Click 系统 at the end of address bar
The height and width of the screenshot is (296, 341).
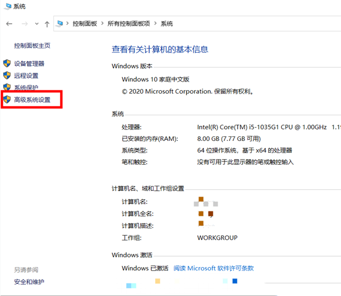[167, 24]
